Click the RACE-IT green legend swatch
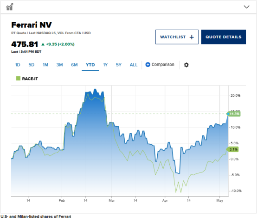The image size is (257, 222). pyautogui.click(x=18, y=79)
